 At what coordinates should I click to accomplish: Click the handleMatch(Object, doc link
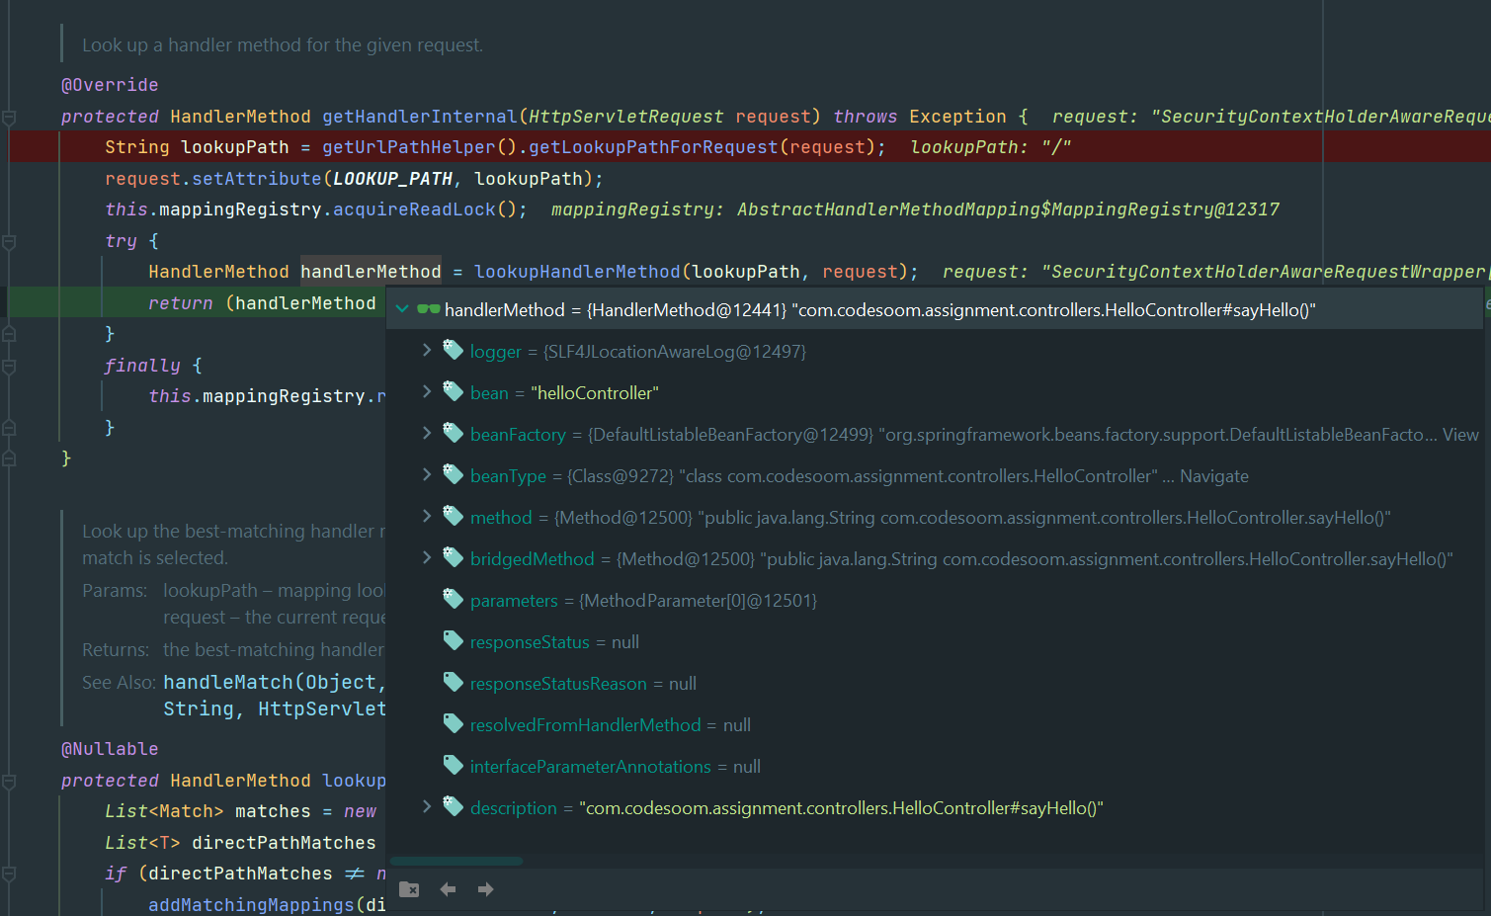(x=275, y=682)
